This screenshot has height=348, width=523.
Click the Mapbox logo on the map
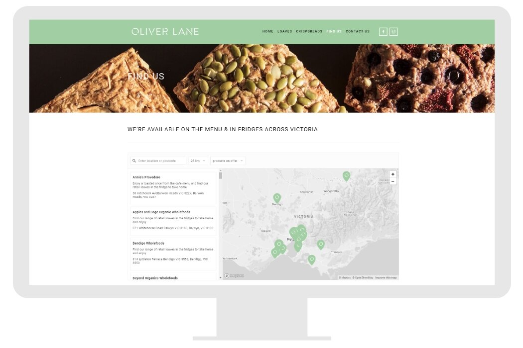[x=234, y=276]
